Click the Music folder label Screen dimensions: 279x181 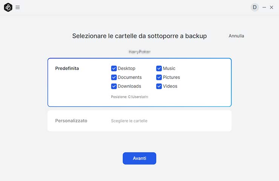click(x=169, y=68)
